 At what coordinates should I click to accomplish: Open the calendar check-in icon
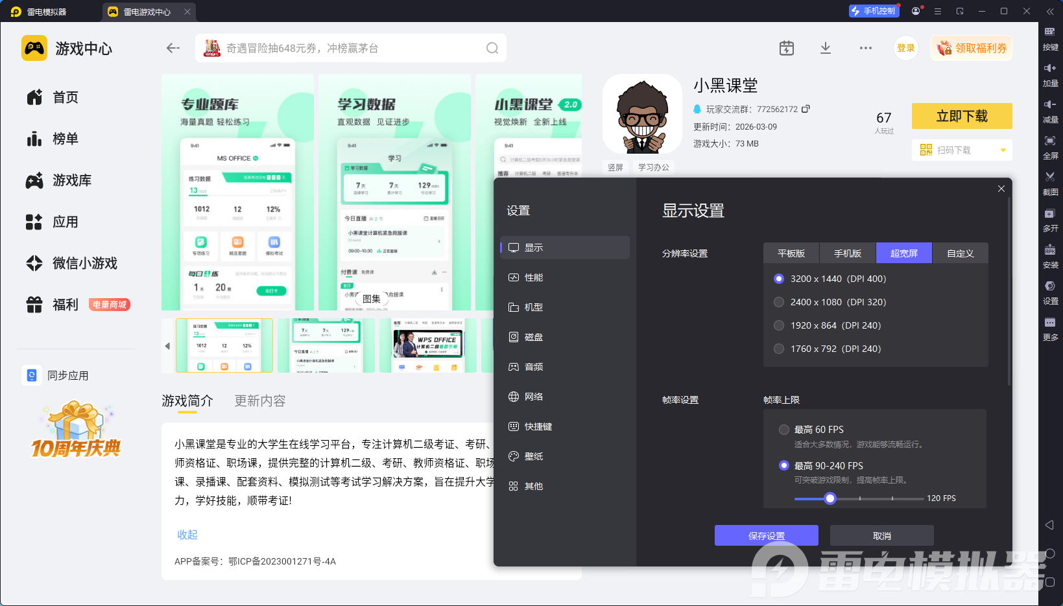coord(786,48)
